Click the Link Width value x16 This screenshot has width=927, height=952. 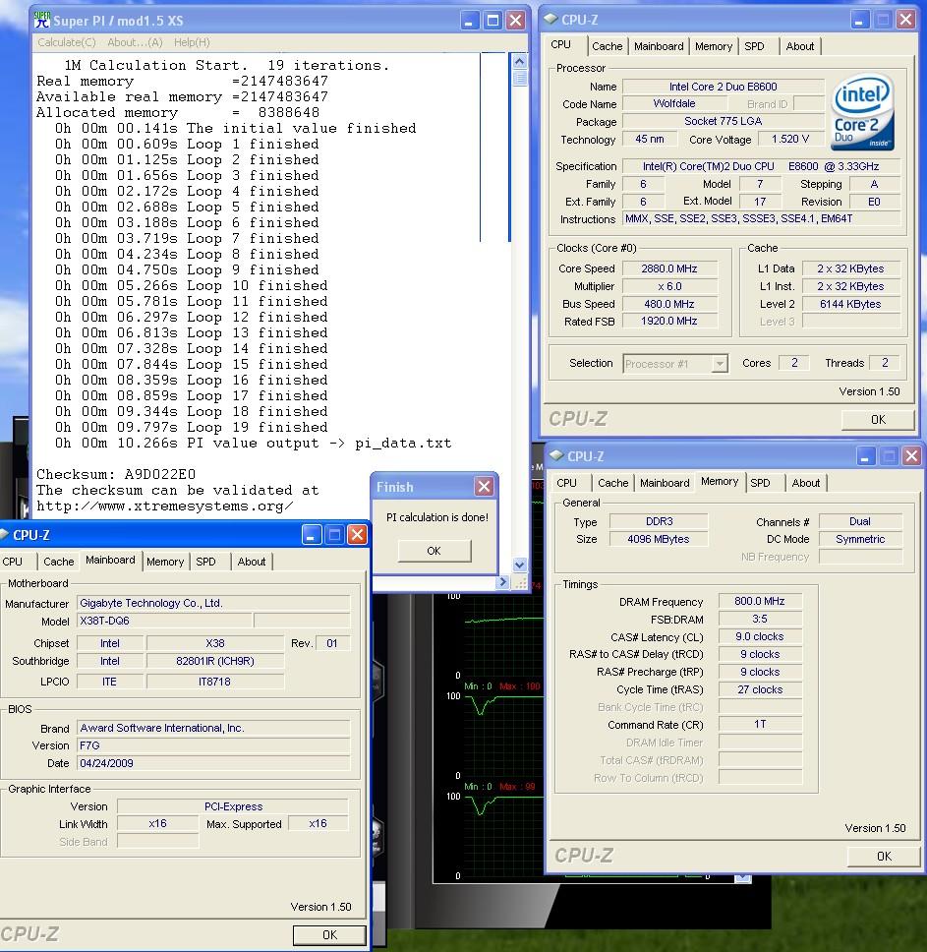(157, 823)
